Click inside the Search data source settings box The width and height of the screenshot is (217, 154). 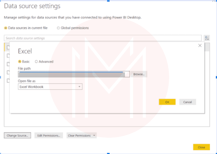[x=103, y=38]
